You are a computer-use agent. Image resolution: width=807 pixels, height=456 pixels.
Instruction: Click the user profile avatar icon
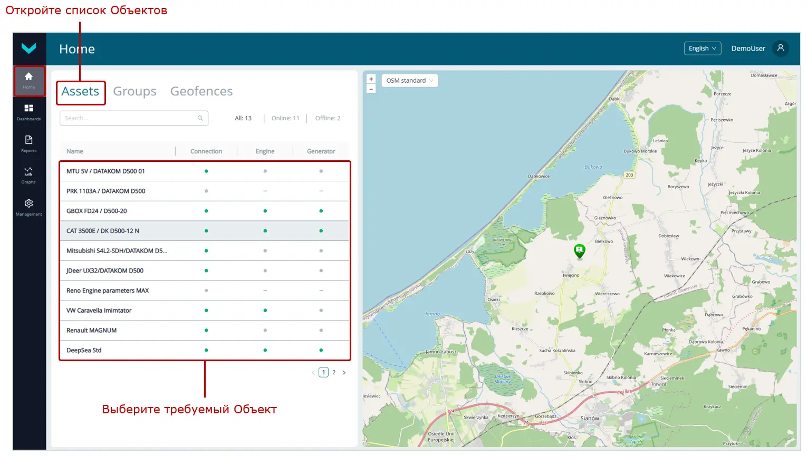tap(781, 48)
